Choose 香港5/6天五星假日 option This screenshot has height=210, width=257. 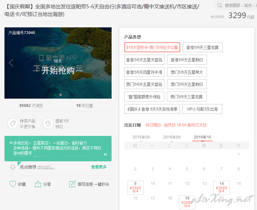click(187, 60)
